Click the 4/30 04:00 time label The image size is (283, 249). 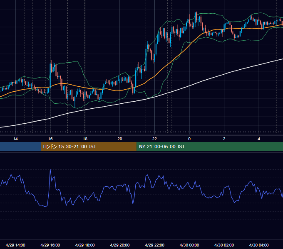[259, 245]
